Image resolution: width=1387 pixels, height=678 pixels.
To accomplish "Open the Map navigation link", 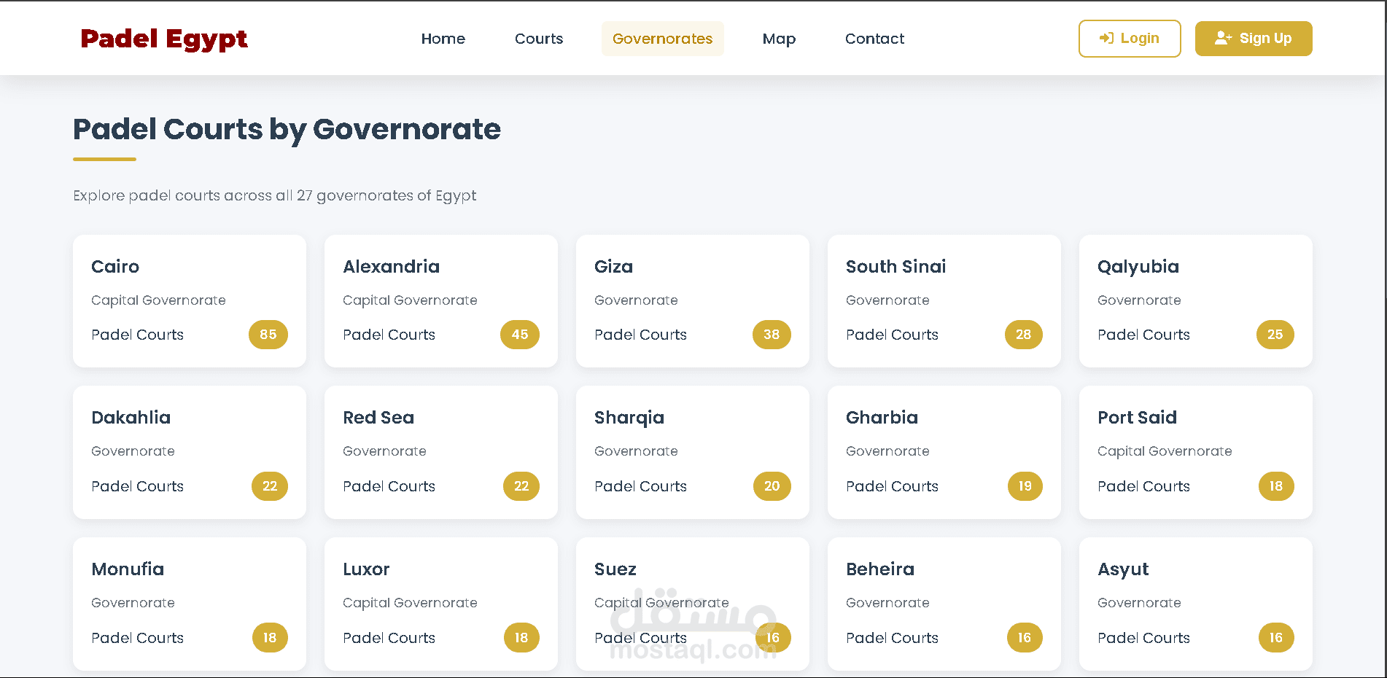I will pos(779,39).
